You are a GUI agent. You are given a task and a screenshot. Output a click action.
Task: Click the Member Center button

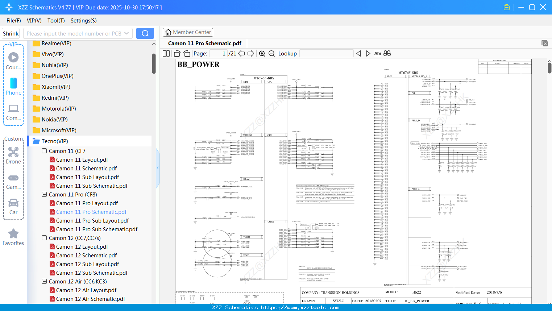click(188, 32)
